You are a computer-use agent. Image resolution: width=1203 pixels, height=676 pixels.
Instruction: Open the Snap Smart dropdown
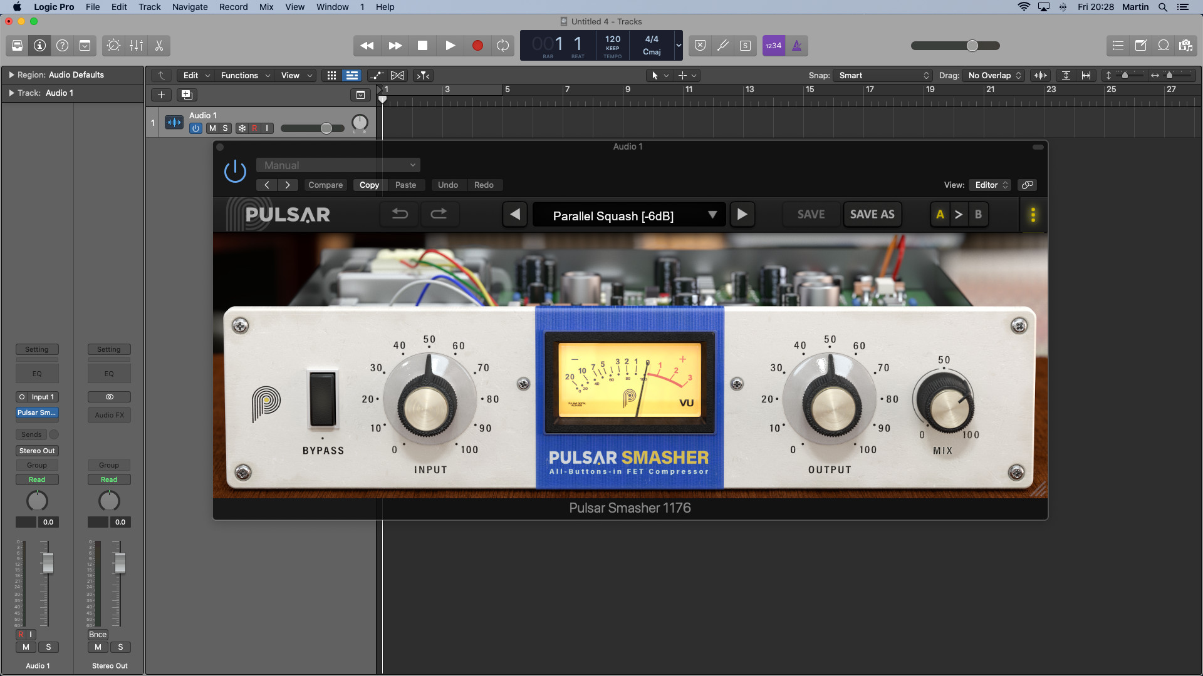click(x=883, y=75)
